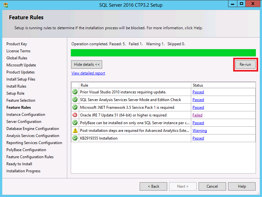This screenshot has width=262, height=197.
Task: Select Database Engine Configuration step
Action: click(x=33, y=129)
